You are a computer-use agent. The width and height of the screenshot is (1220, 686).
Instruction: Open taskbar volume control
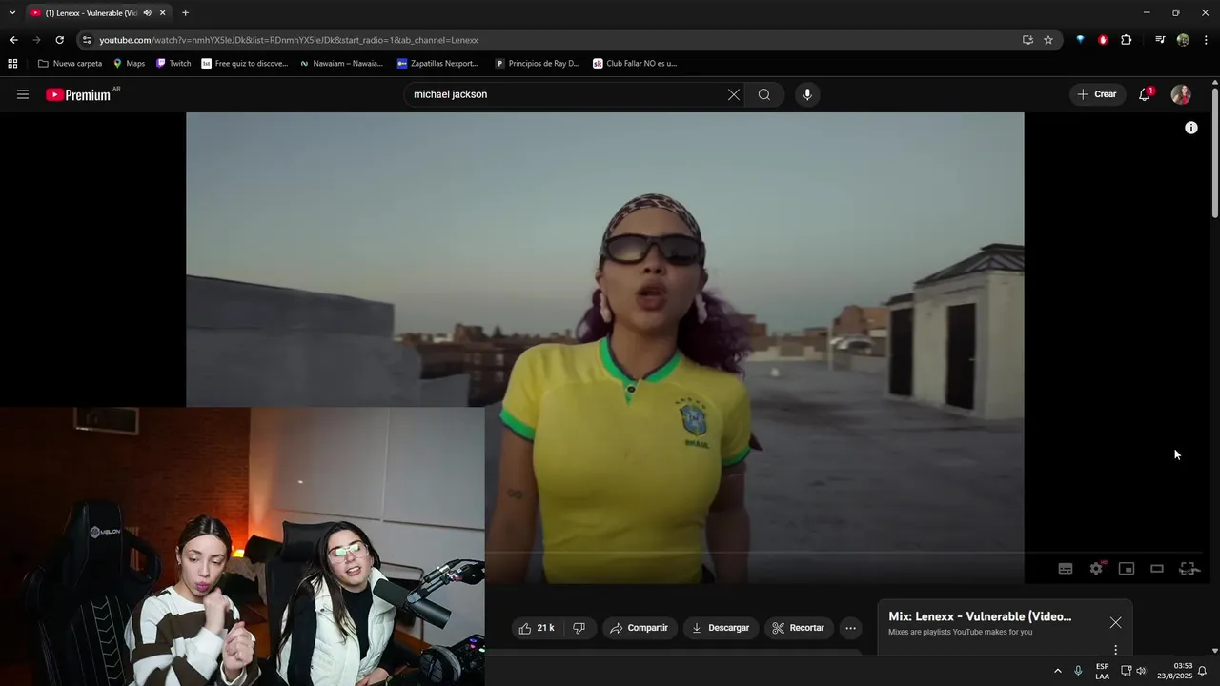tap(1141, 671)
